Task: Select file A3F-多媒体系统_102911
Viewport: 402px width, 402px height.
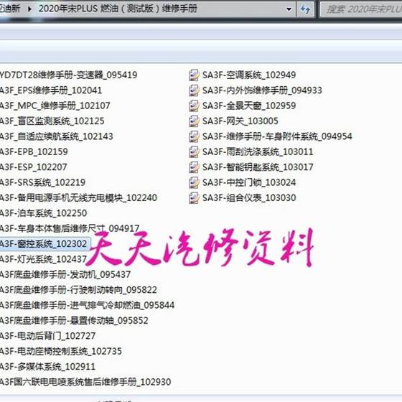Action: (x=47, y=367)
